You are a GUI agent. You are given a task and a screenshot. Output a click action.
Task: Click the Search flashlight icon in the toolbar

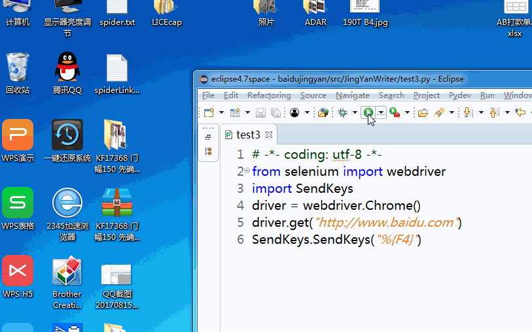click(439, 112)
